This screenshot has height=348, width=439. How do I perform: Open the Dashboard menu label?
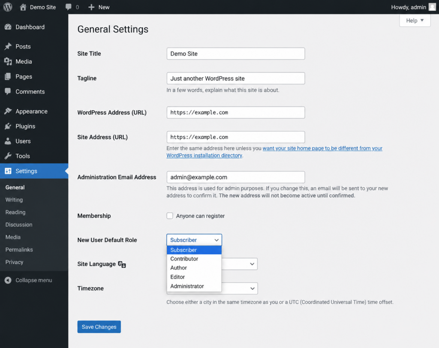[x=30, y=27]
